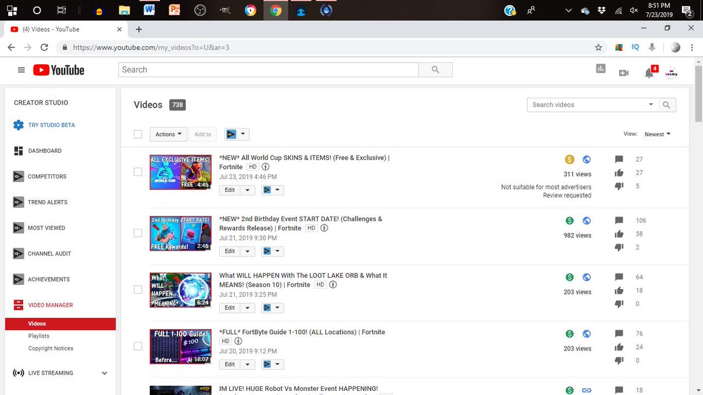Viewport: 703px width, 395px height.
Task: Click the Achievements sidebar icon
Action: point(18,280)
